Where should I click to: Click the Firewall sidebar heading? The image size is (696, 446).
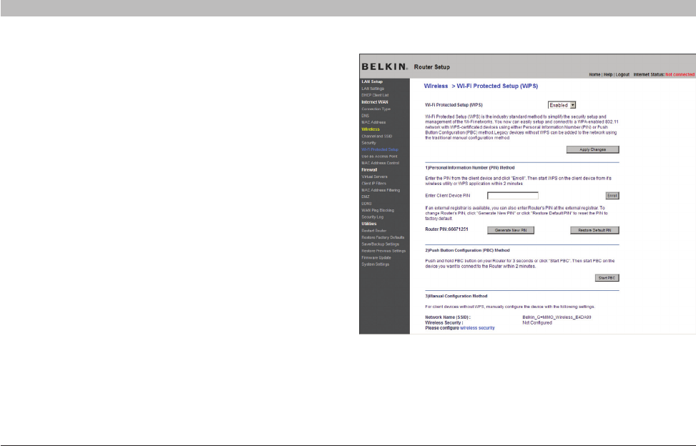point(369,170)
